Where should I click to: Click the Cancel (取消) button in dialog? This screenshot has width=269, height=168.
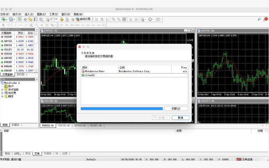[181, 118]
